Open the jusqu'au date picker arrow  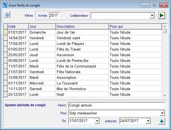(148, 121)
